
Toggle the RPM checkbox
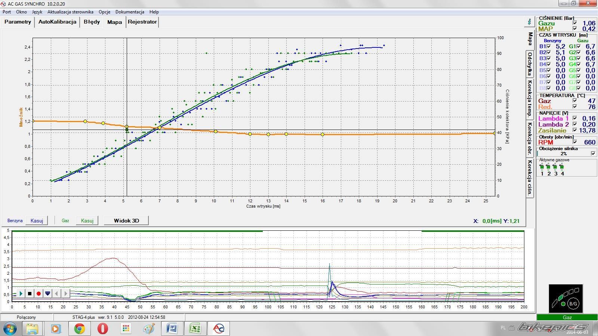pos(575,142)
